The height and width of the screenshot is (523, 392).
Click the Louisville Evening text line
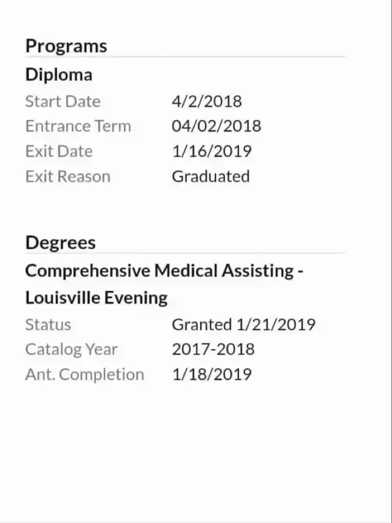[96, 298]
